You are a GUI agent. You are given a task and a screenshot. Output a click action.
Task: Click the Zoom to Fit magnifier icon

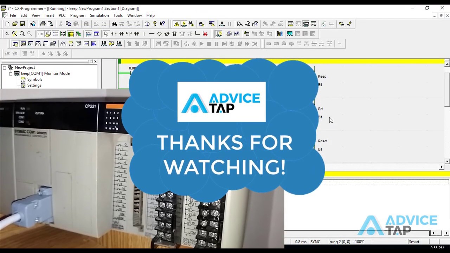[14, 34]
